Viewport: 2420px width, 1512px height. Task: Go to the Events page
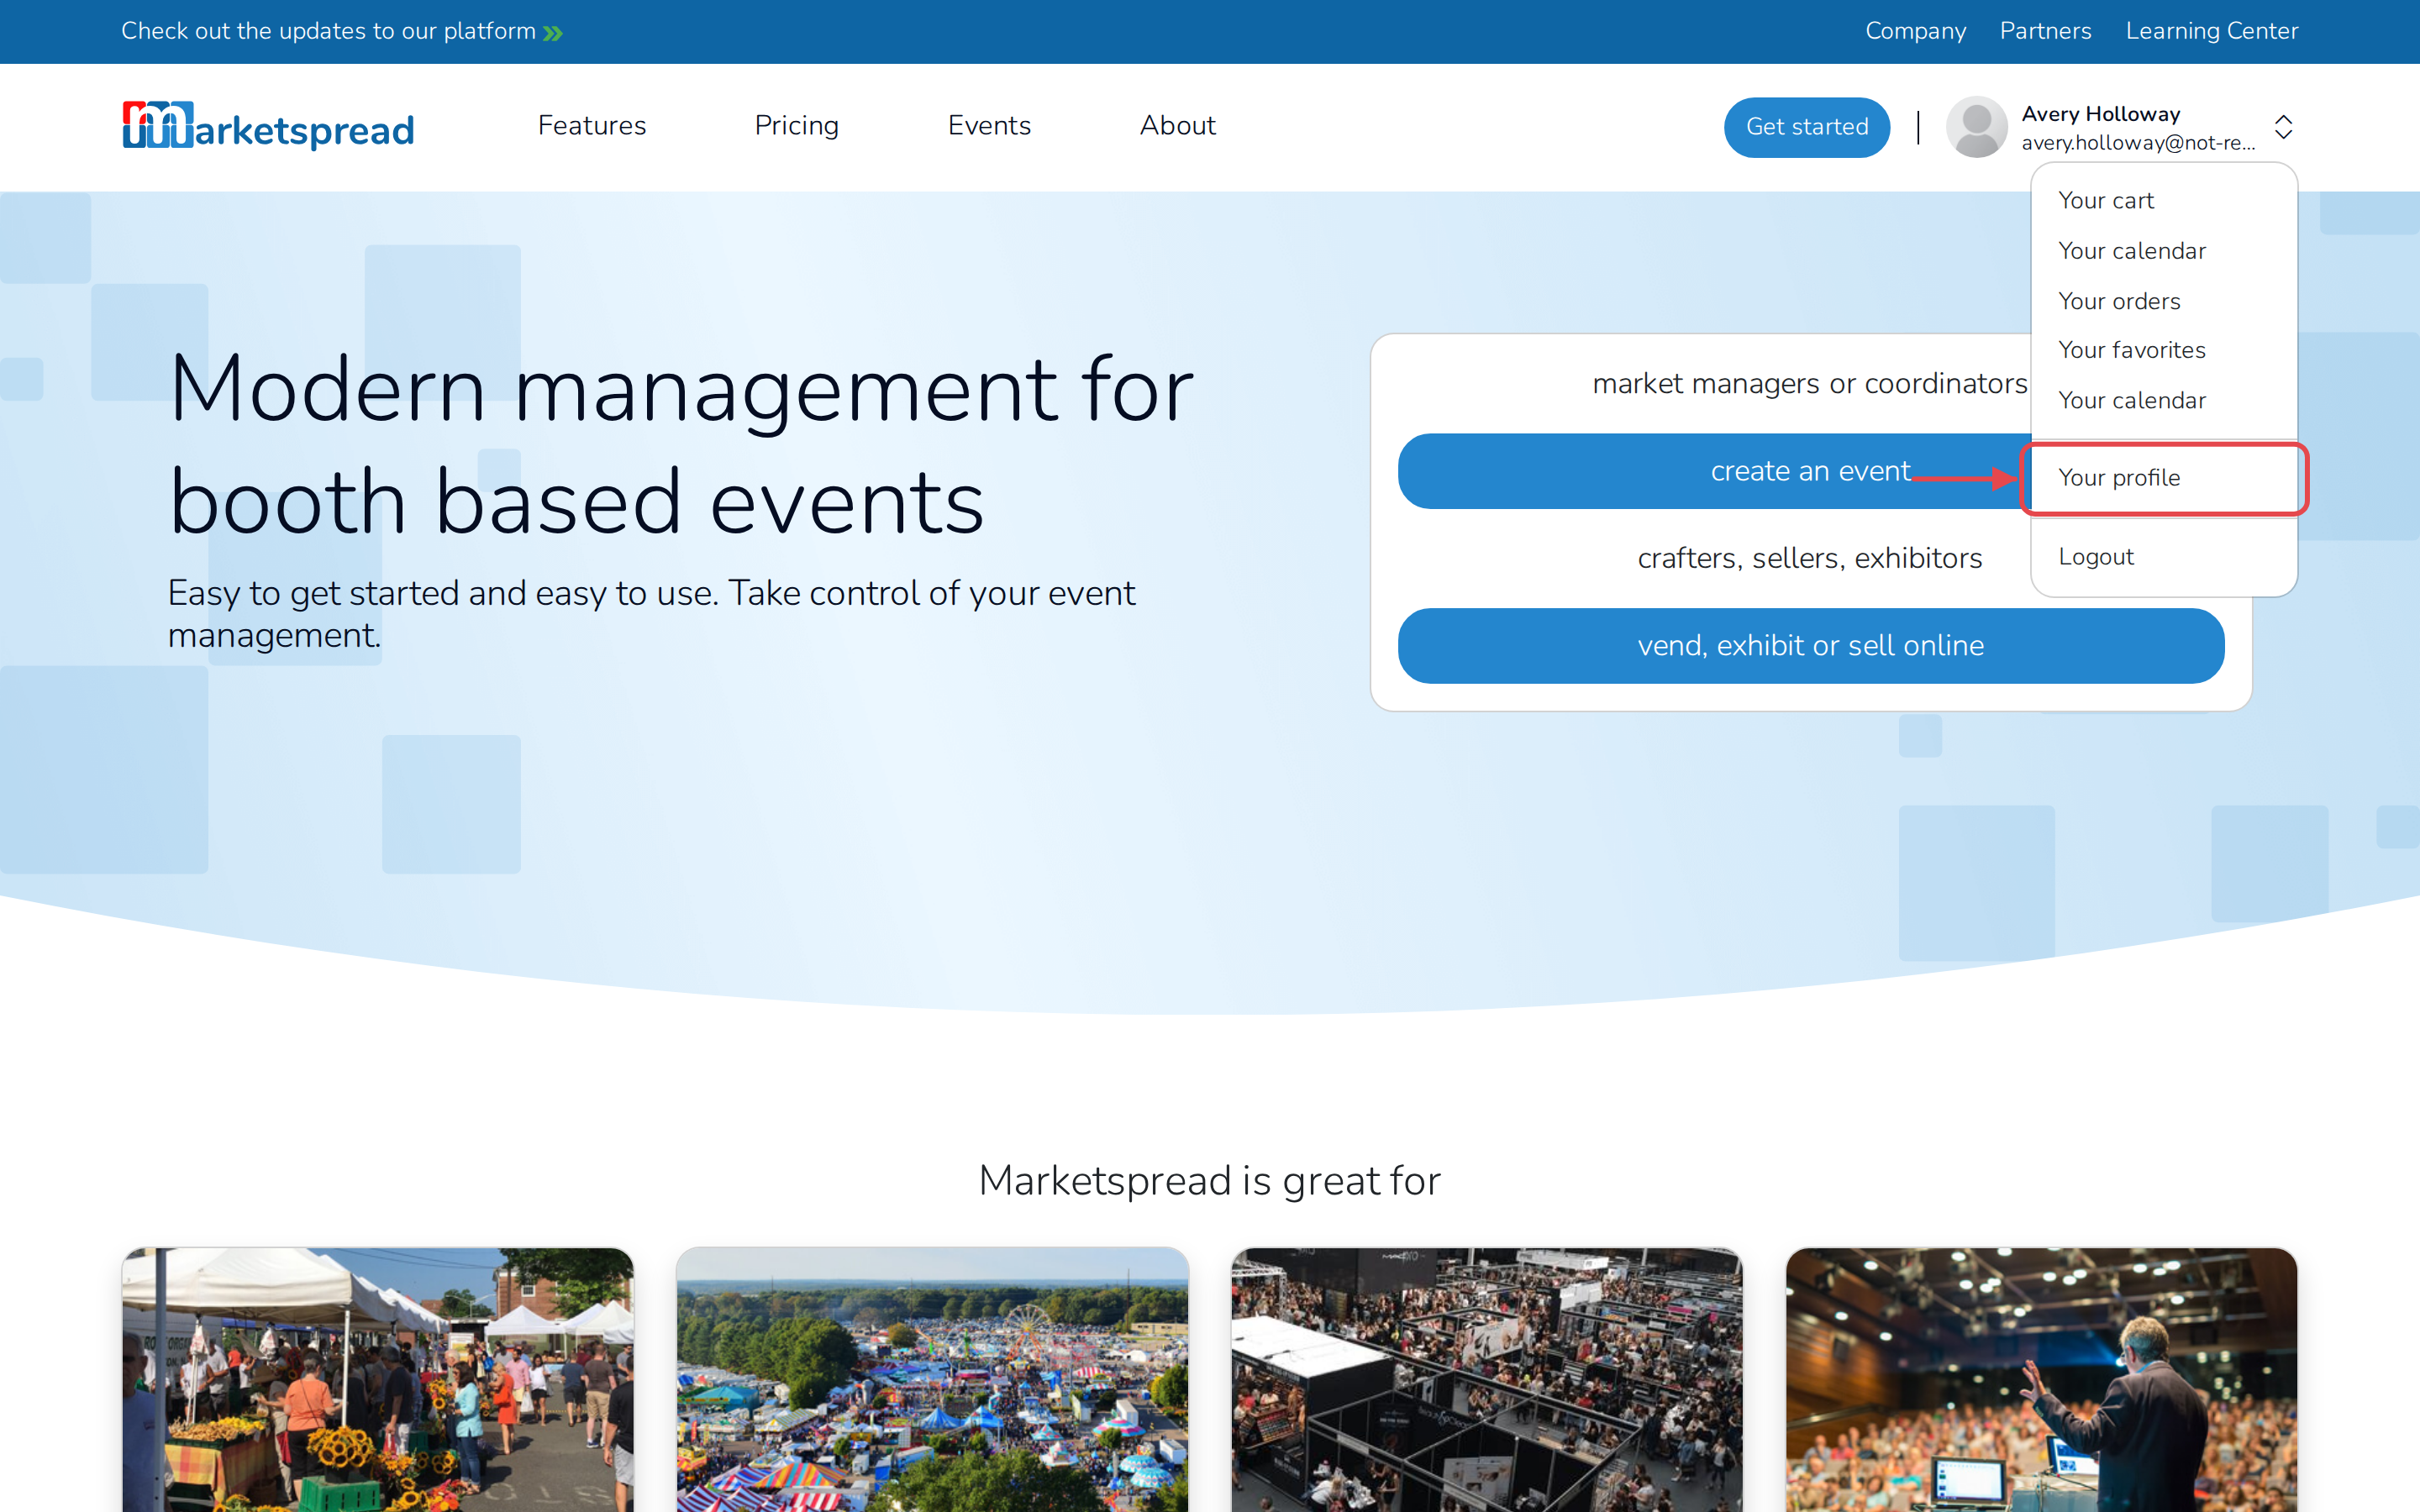click(989, 125)
